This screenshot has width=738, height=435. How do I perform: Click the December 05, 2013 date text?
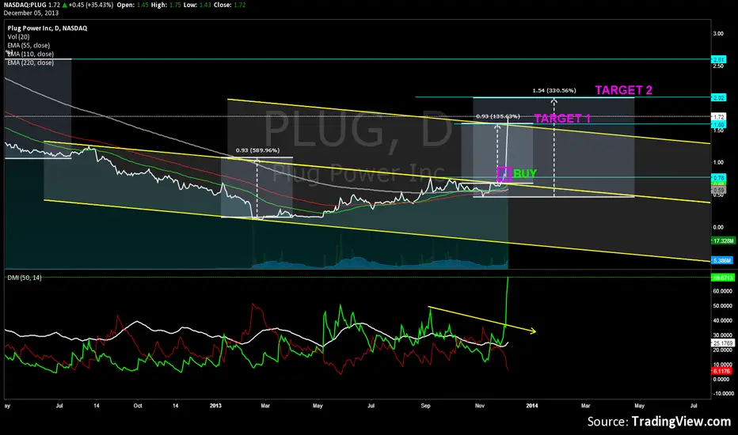(31, 13)
